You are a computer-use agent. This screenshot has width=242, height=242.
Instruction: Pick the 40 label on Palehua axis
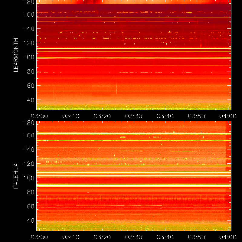[x=31, y=221]
